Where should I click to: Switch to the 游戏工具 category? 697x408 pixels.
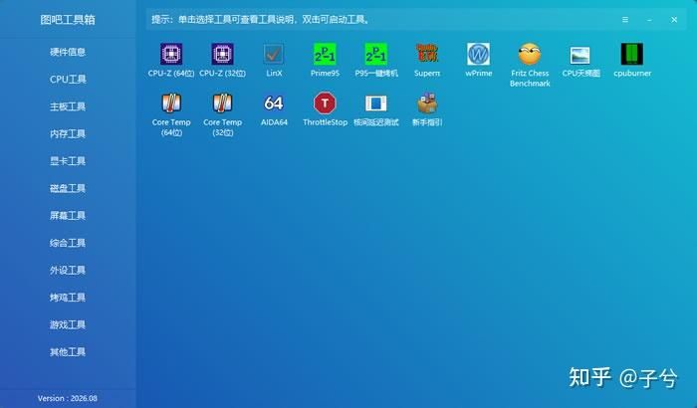(x=68, y=324)
